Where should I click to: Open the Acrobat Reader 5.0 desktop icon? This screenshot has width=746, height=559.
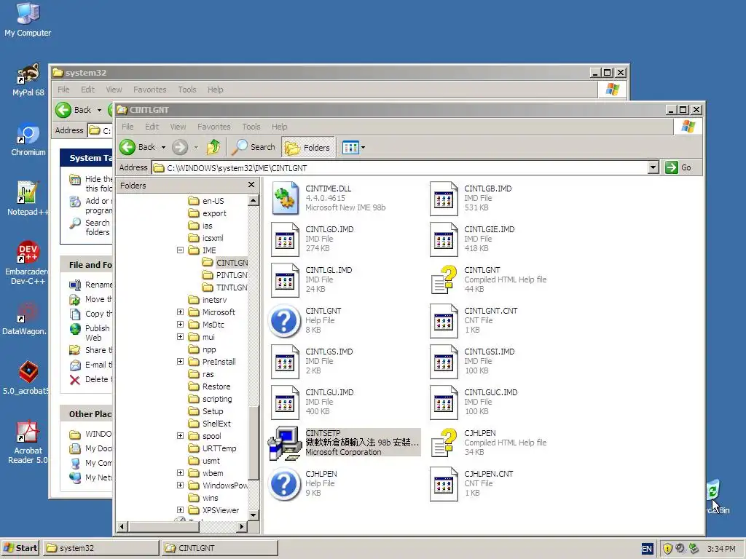point(28,442)
